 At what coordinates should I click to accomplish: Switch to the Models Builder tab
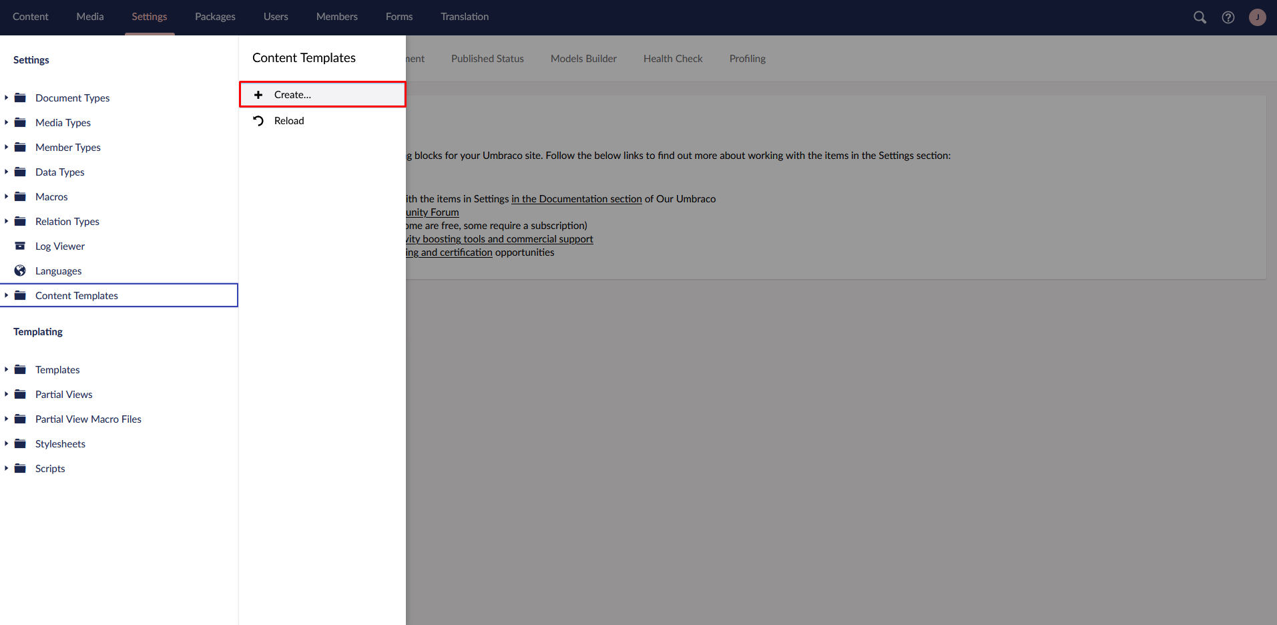tap(583, 59)
